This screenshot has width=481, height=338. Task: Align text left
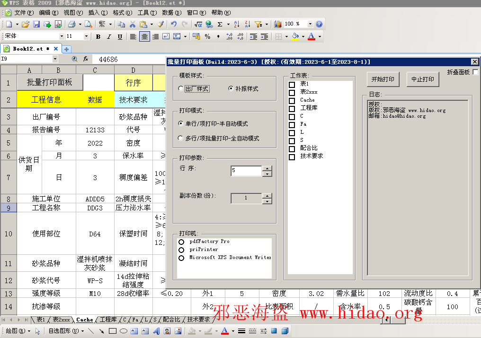133,37
